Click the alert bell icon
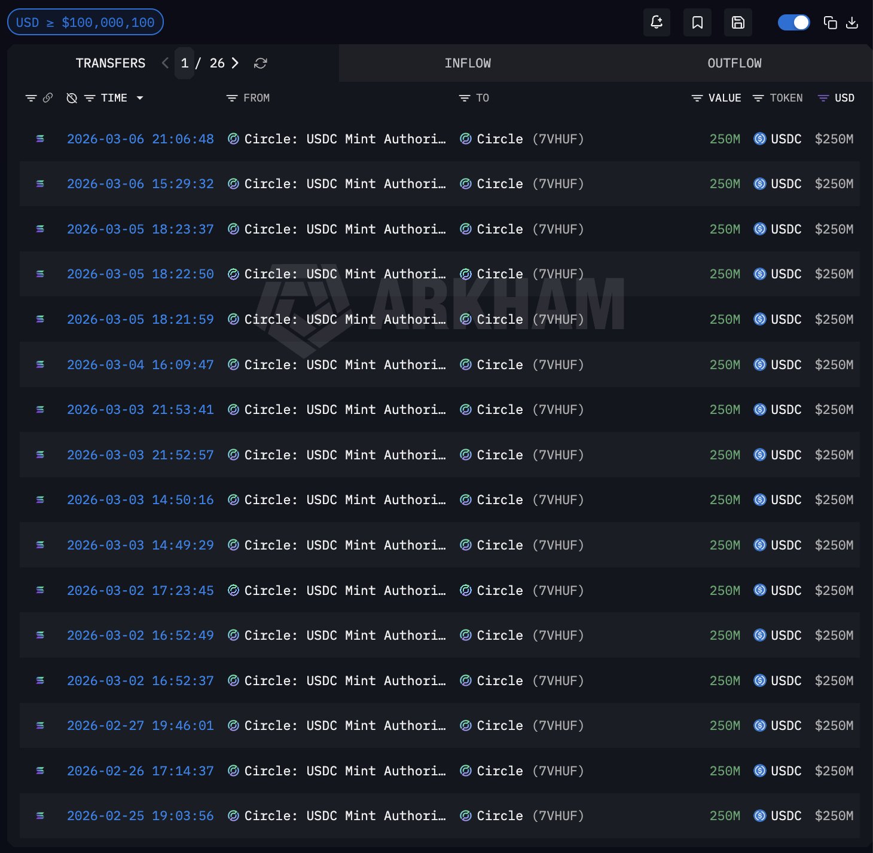The width and height of the screenshot is (873, 853). 657,23
